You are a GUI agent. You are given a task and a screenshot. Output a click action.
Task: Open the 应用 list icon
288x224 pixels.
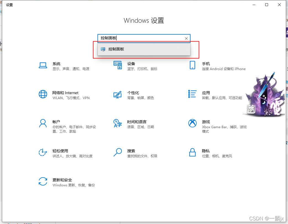[x=192, y=94]
